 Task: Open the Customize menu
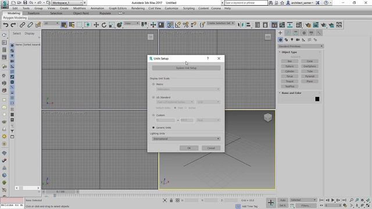(x=171, y=8)
